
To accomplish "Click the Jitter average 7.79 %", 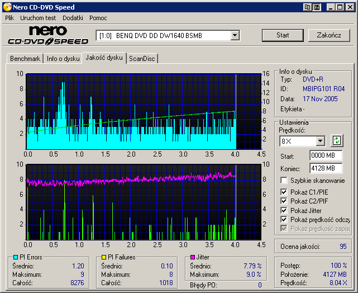I will point(252,266).
